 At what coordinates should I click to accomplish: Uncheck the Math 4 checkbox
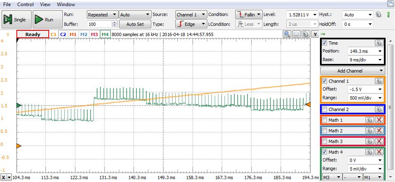(x=325, y=152)
